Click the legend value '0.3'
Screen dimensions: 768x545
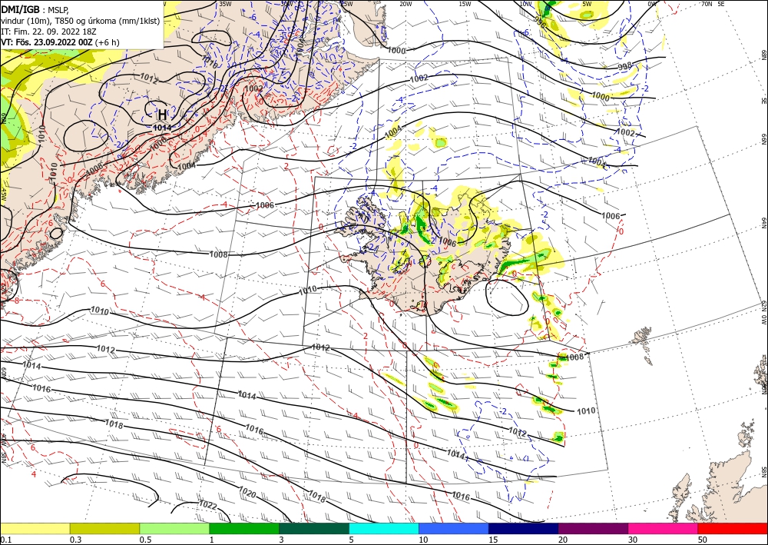click(x=75, y=540)
